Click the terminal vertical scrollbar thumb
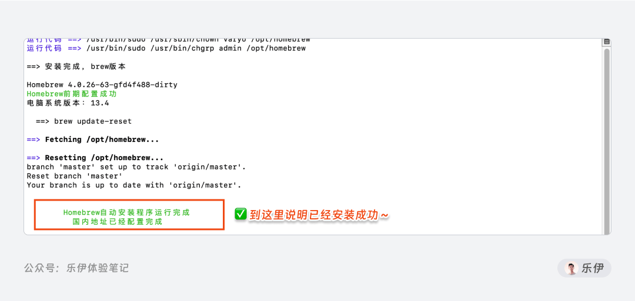 click(x=607, y=141)
